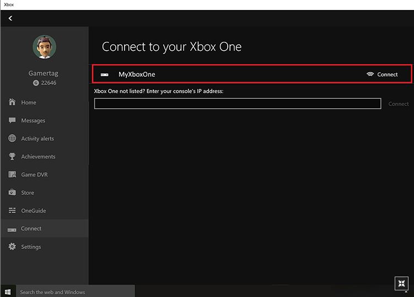Click the Home house icon

tap(12, 102)
